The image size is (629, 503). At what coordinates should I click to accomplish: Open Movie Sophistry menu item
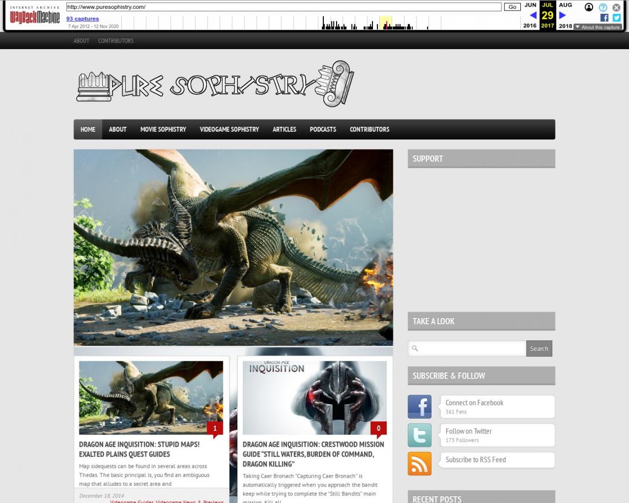tap(163, 129)
